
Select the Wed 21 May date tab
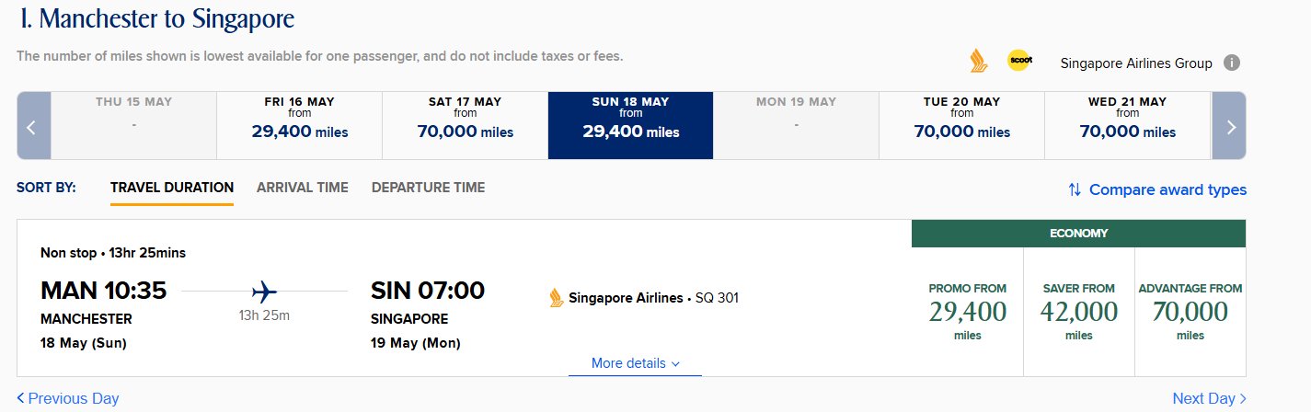(x=1128, y=126)
